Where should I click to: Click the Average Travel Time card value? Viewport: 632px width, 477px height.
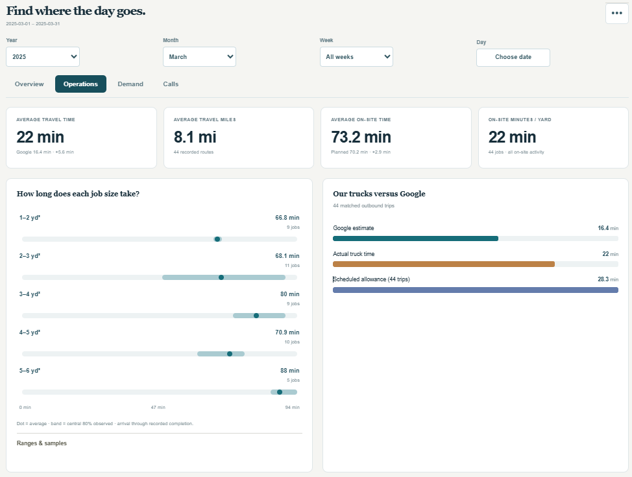coord(40,137)
